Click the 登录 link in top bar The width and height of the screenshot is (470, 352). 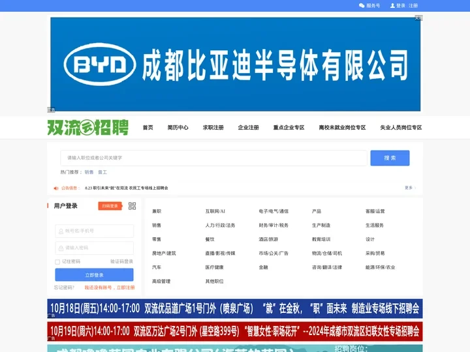401,6
